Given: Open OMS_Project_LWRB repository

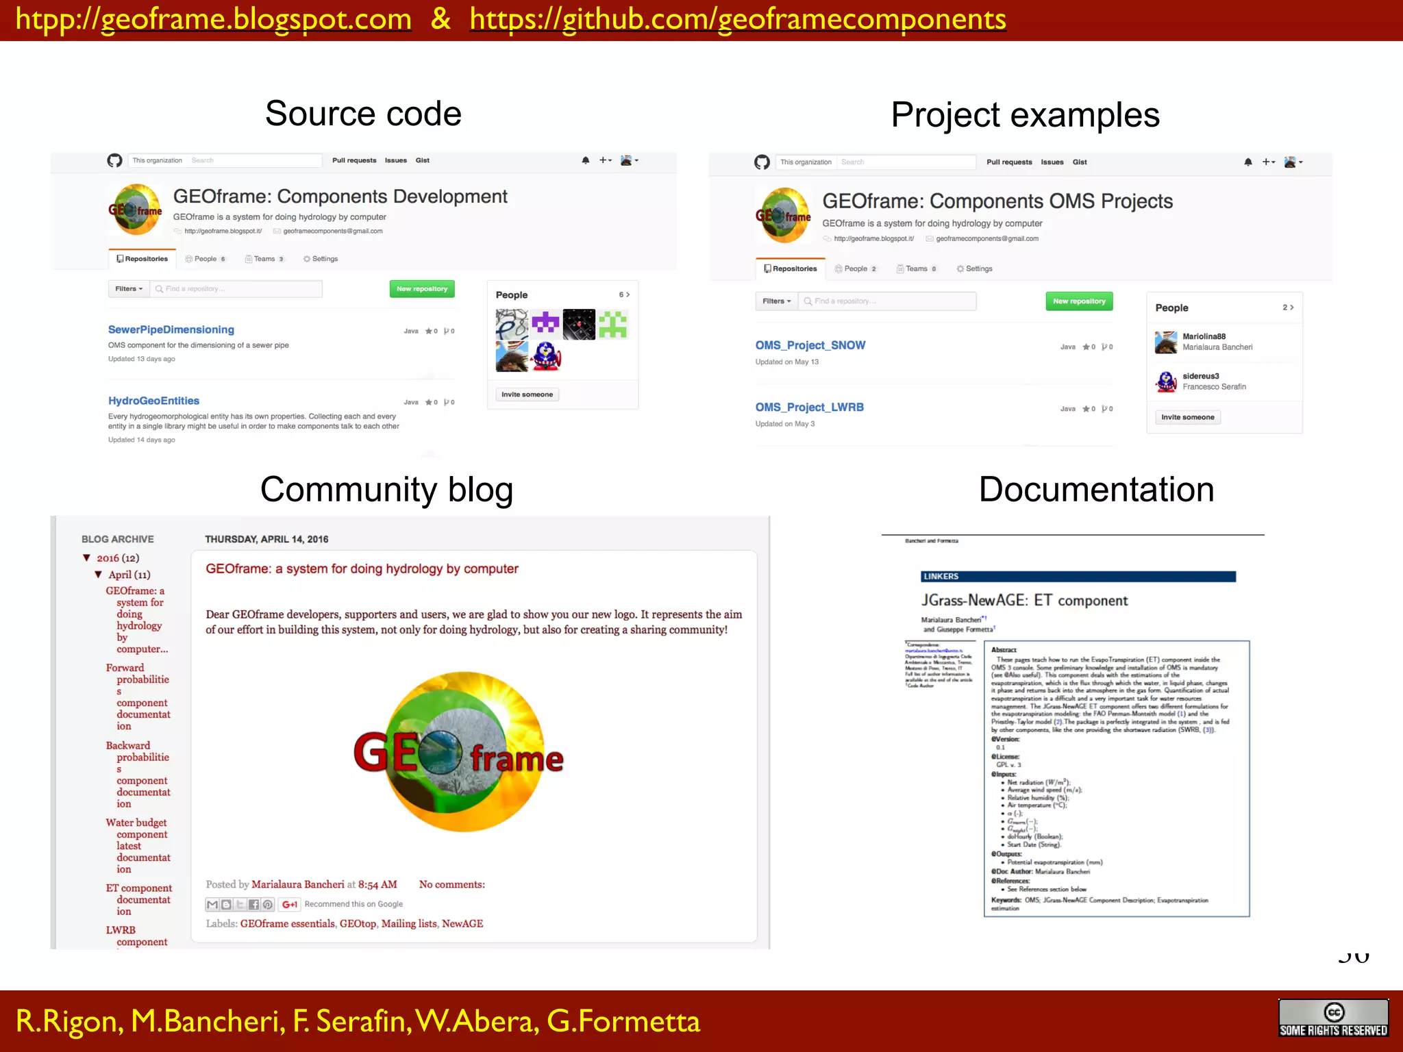Looking at the screenshot, I should (x=810, y=407).
